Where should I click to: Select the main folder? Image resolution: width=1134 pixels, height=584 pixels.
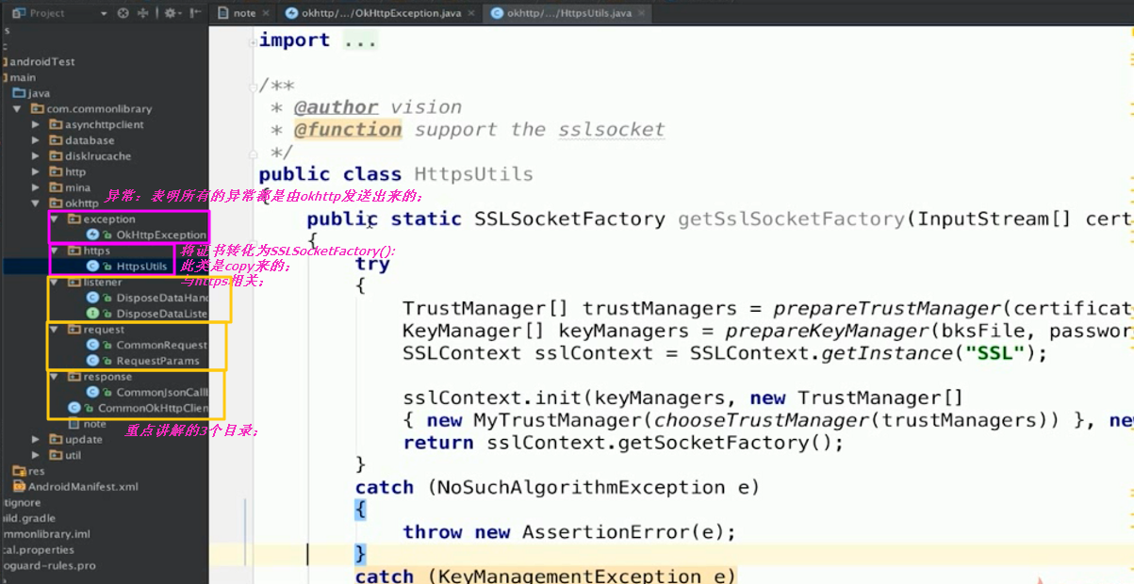(21, 77)
